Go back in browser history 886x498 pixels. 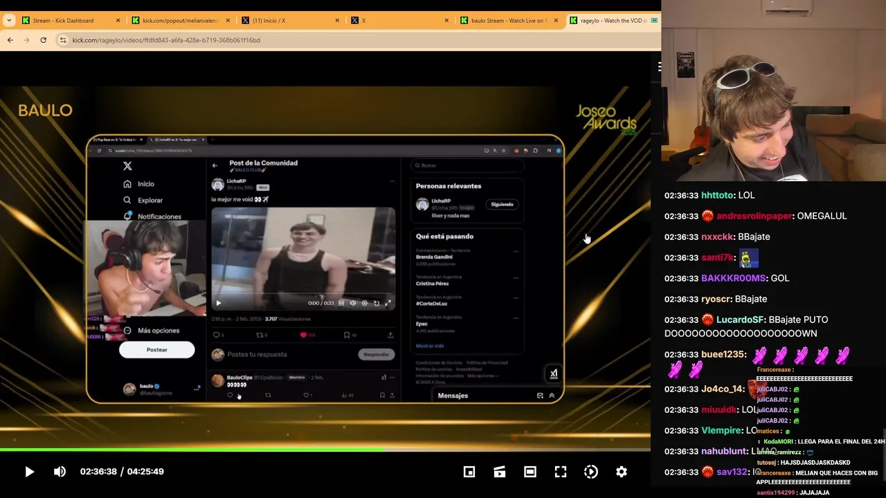point(10,40)
